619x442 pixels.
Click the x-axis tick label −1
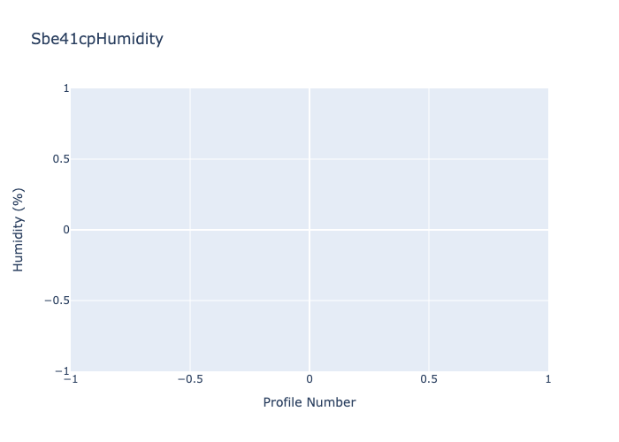click(71, 379)
